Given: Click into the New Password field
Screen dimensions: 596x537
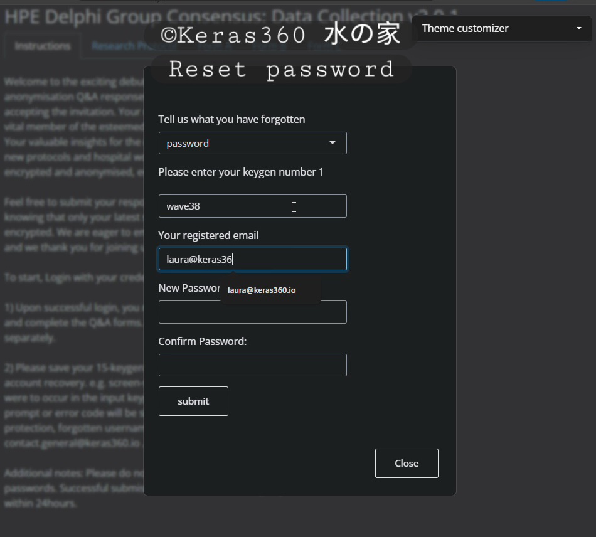Looking at the screenshot, I should tap(252, 312).
